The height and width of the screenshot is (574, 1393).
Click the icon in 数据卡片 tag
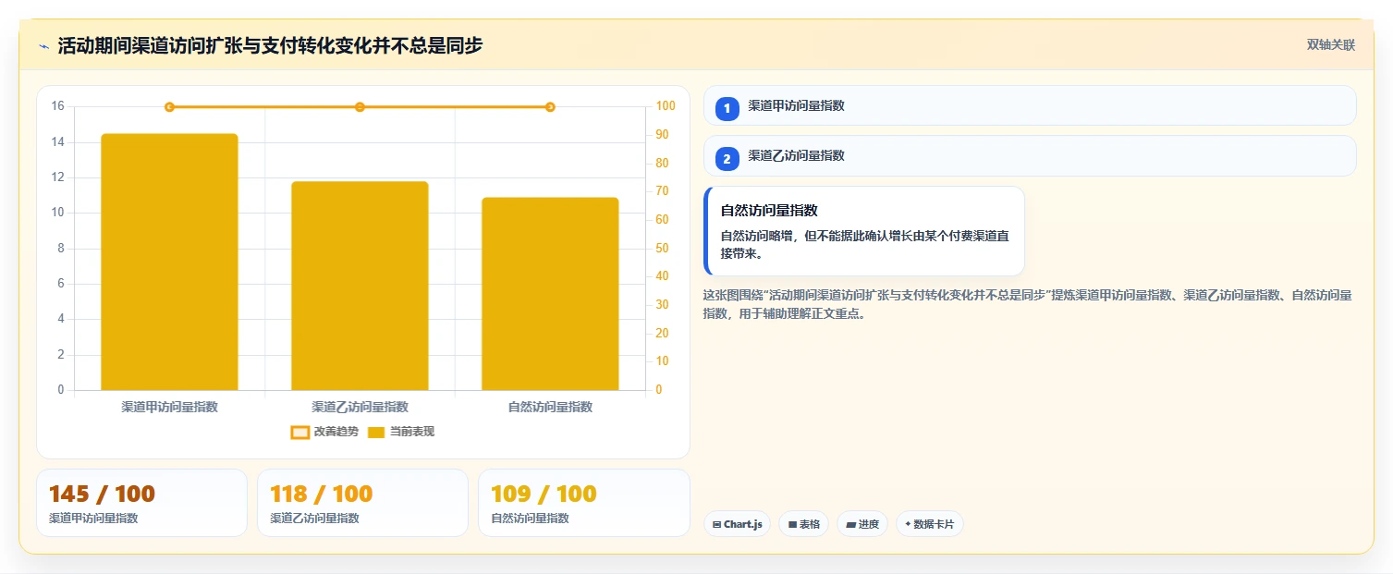[908, 524]
